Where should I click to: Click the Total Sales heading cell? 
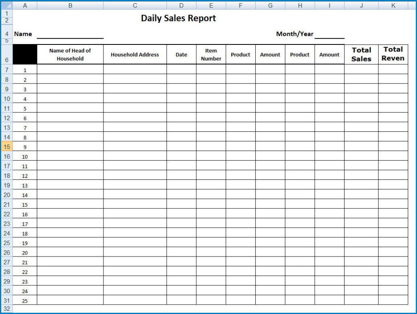[361, 53]
